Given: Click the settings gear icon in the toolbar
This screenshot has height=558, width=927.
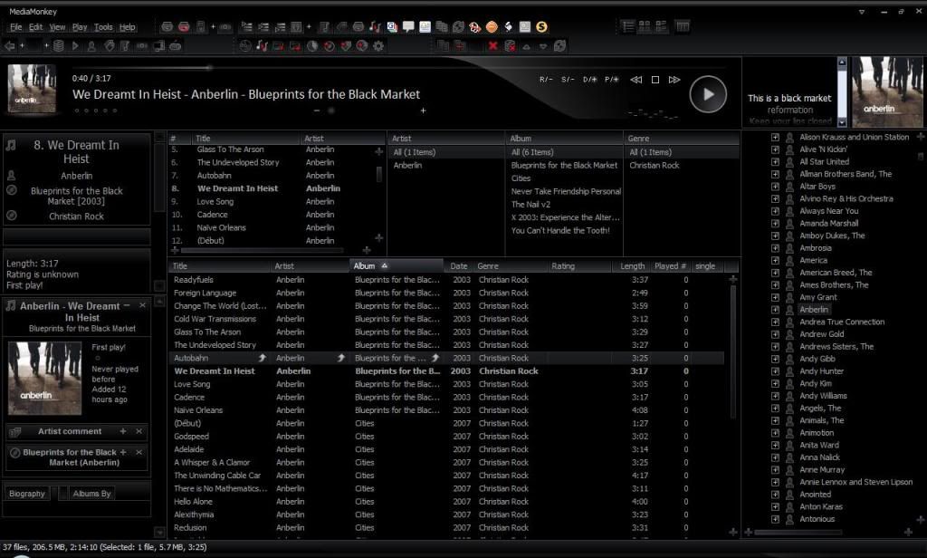Looking at the screenshot, I should click(x=378, y=45).
